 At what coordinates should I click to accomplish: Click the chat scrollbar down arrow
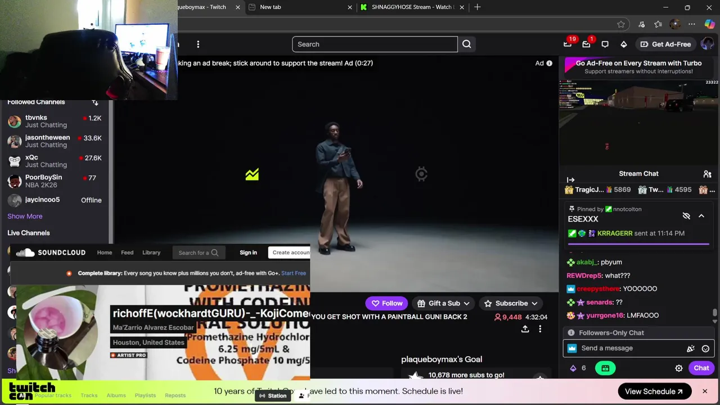click(715, 322)
